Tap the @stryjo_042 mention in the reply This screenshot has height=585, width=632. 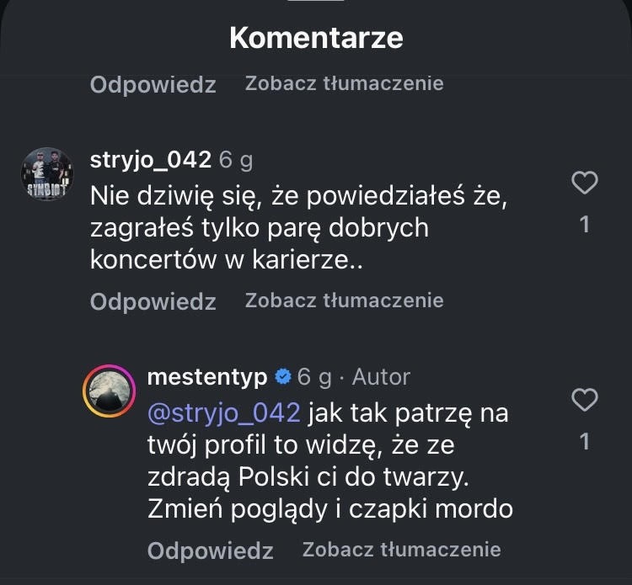223,413
